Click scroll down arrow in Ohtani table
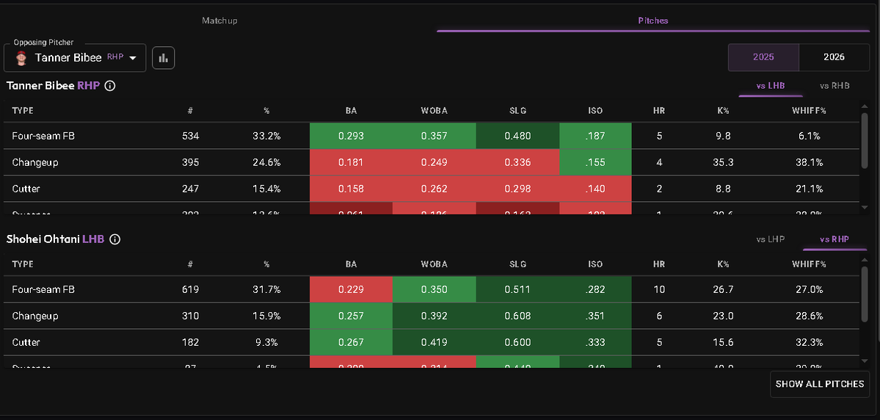Image resolution: width=880 pixels, height=420 pixels. point(865,360)
